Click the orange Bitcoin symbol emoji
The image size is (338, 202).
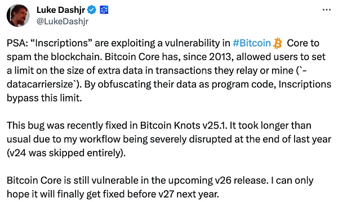[x=277, y=43]
